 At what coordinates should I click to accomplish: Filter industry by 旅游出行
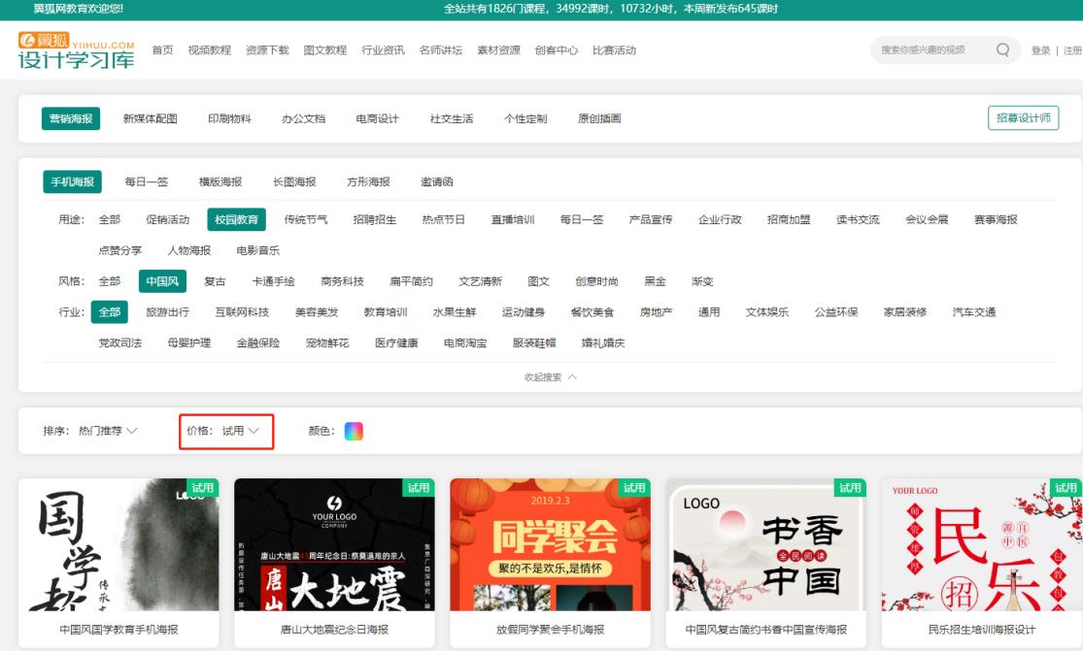click(167, 312)
